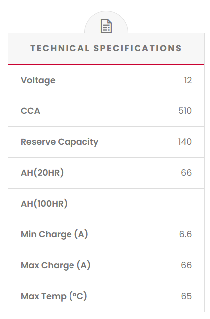The image size is (210, 319).
Task: Select the max charge value 66
Action: (x=186, y=265)
